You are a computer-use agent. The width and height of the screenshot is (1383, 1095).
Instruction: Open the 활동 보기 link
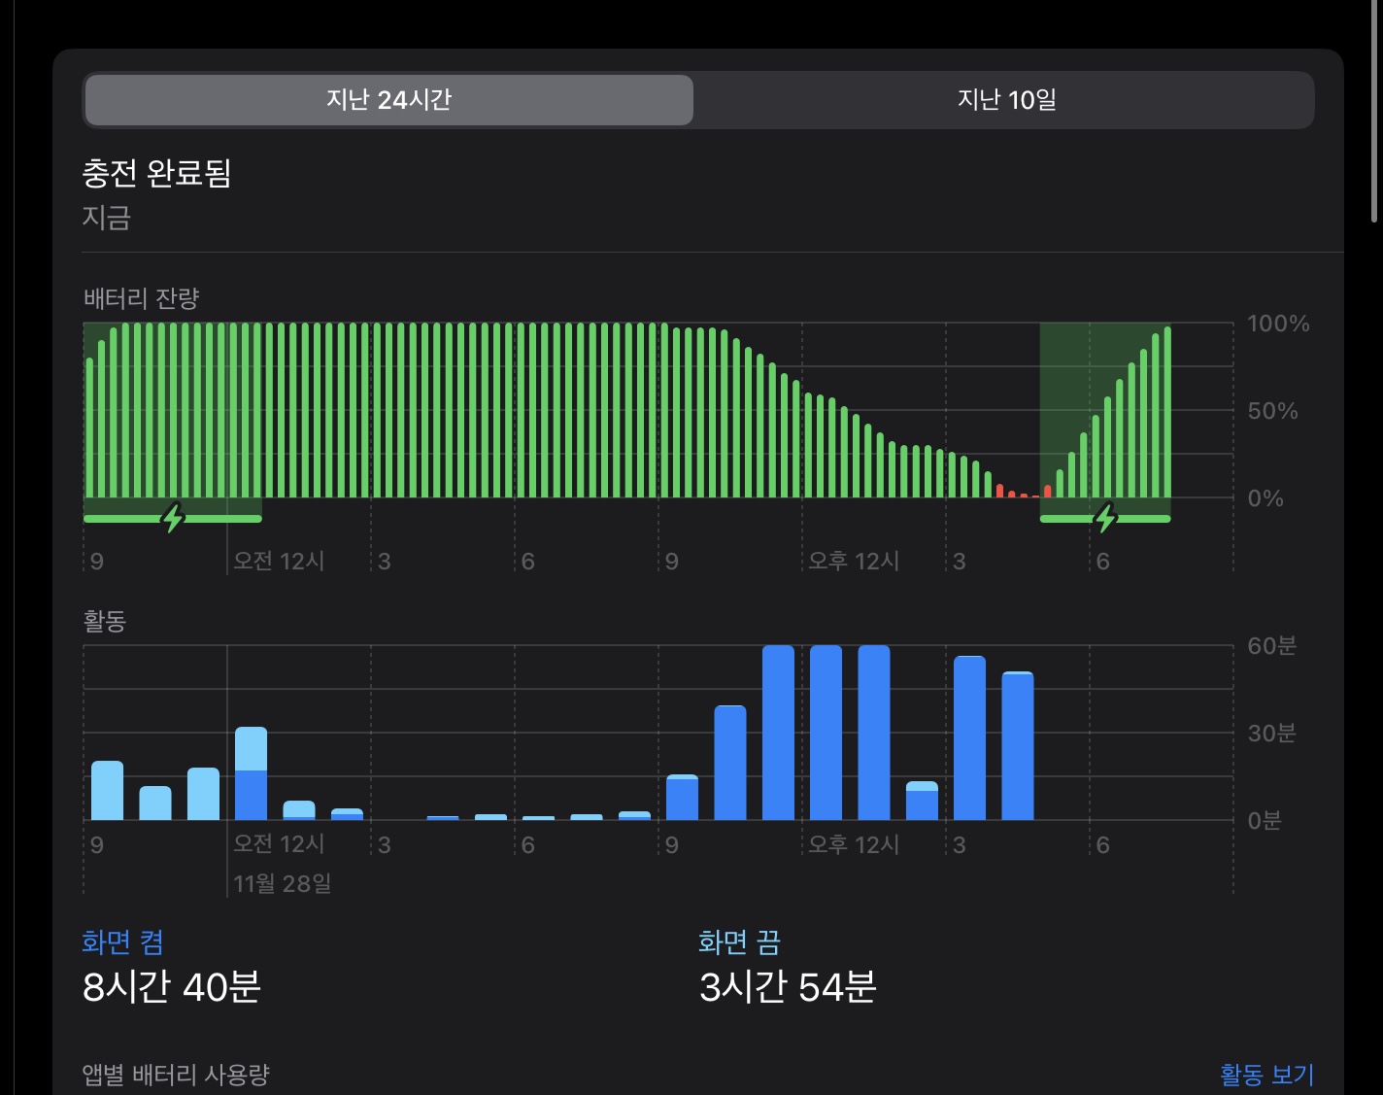point(1266,1074)
